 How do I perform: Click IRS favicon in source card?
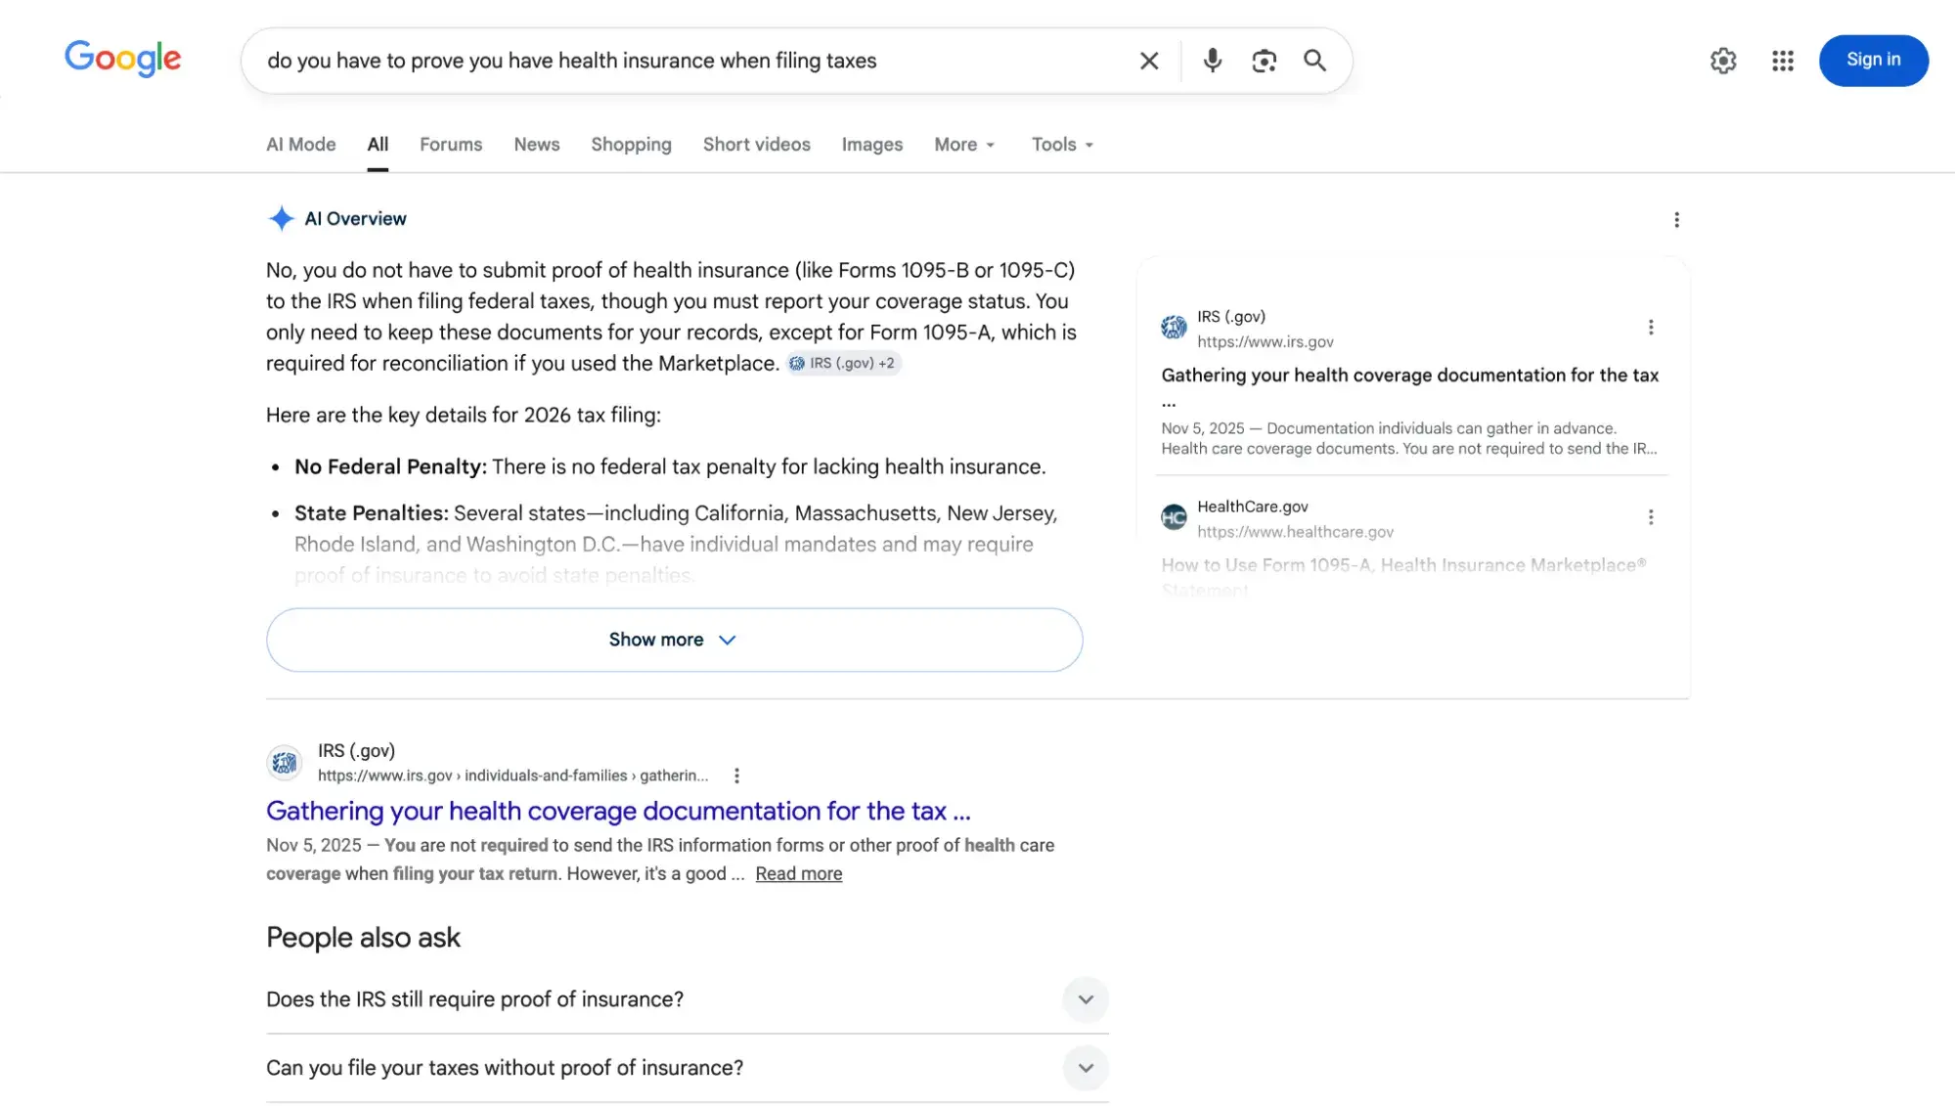(1174, 328)
